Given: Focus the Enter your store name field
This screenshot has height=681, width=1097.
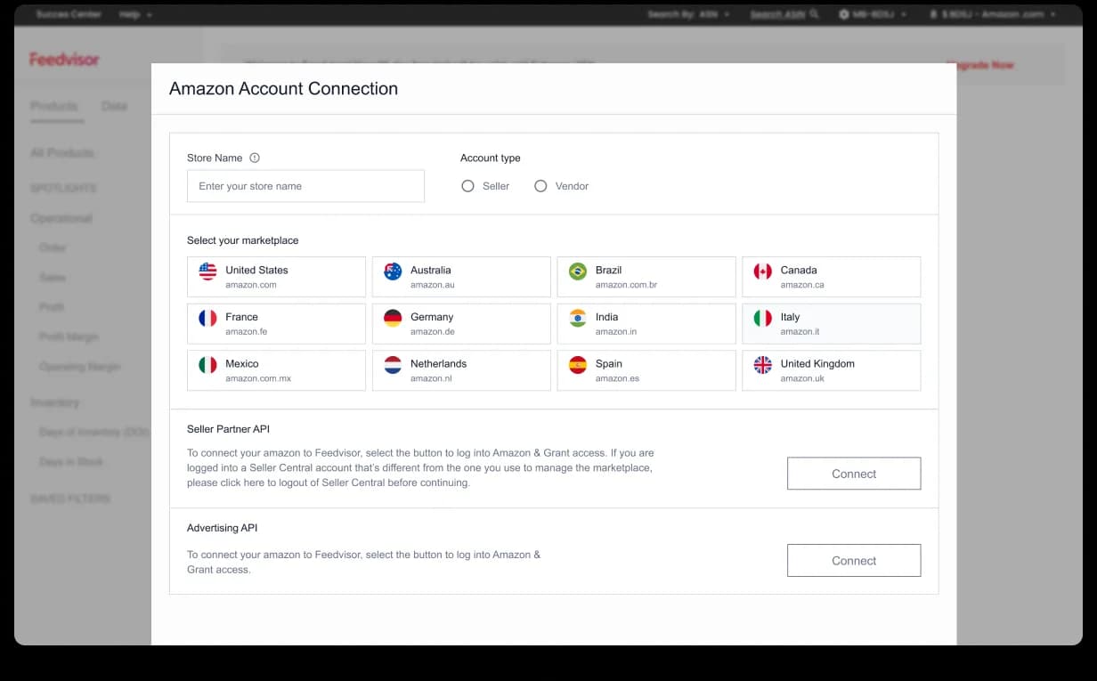Looking at the screenshot, I should [x=305, y=186].
